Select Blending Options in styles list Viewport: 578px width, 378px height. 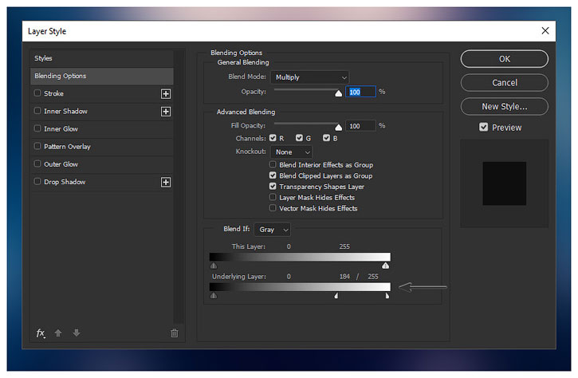click(x=102, y=76)
